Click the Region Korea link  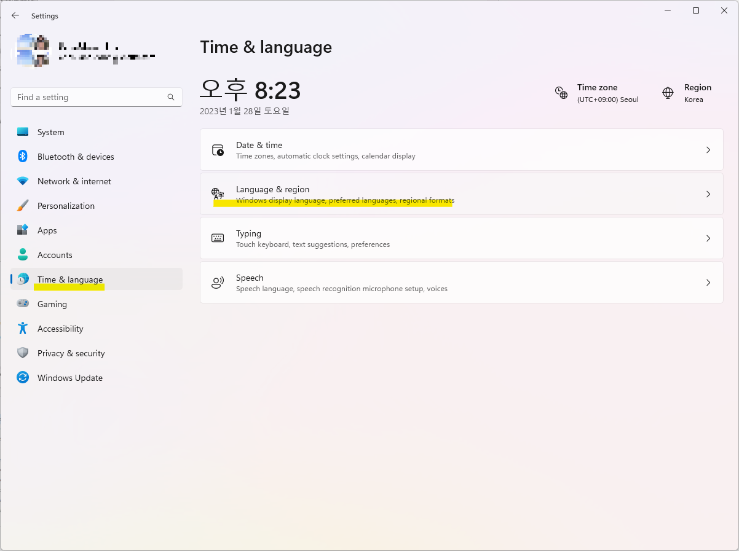[687, 93]
